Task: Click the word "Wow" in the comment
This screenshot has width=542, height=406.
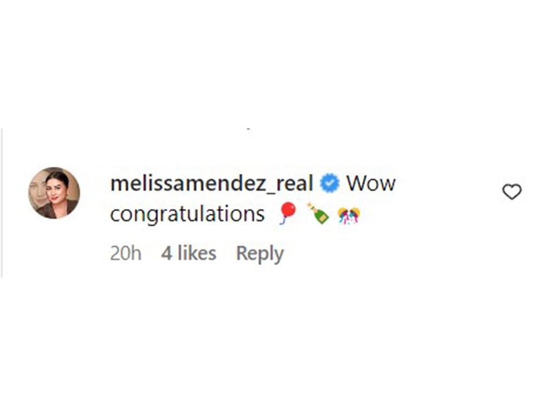Action: [x=371, y=183]
